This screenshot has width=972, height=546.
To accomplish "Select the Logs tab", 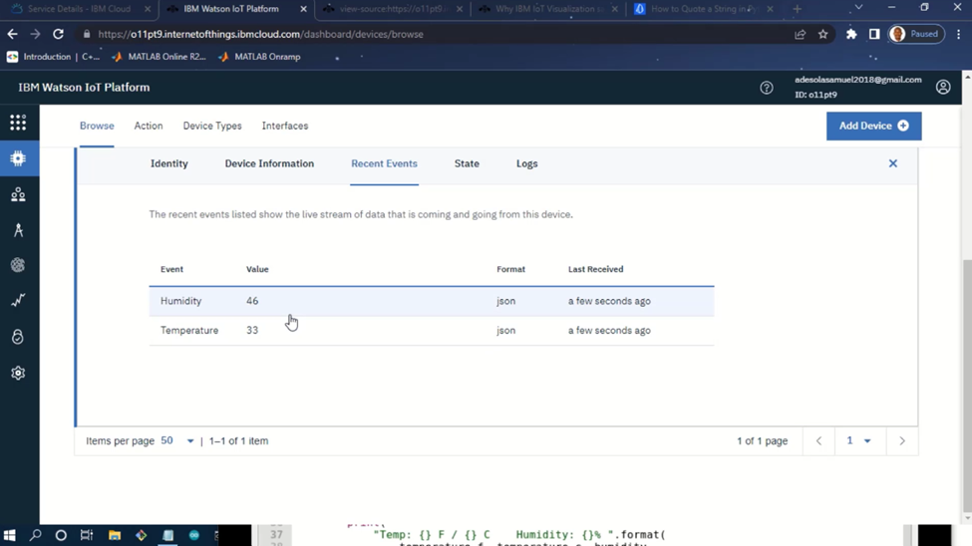I will 527,163.
